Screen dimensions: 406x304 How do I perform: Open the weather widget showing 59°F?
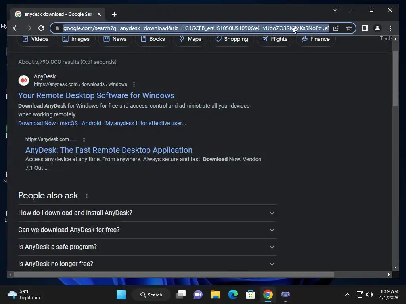(x=24, y=294)
